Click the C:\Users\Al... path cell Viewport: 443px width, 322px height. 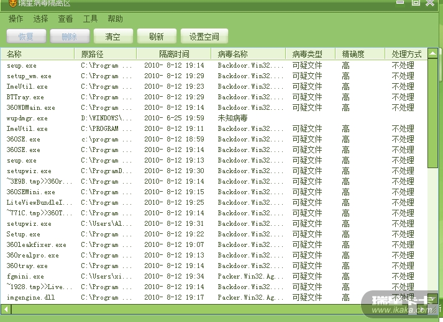(x=106, y=223)
